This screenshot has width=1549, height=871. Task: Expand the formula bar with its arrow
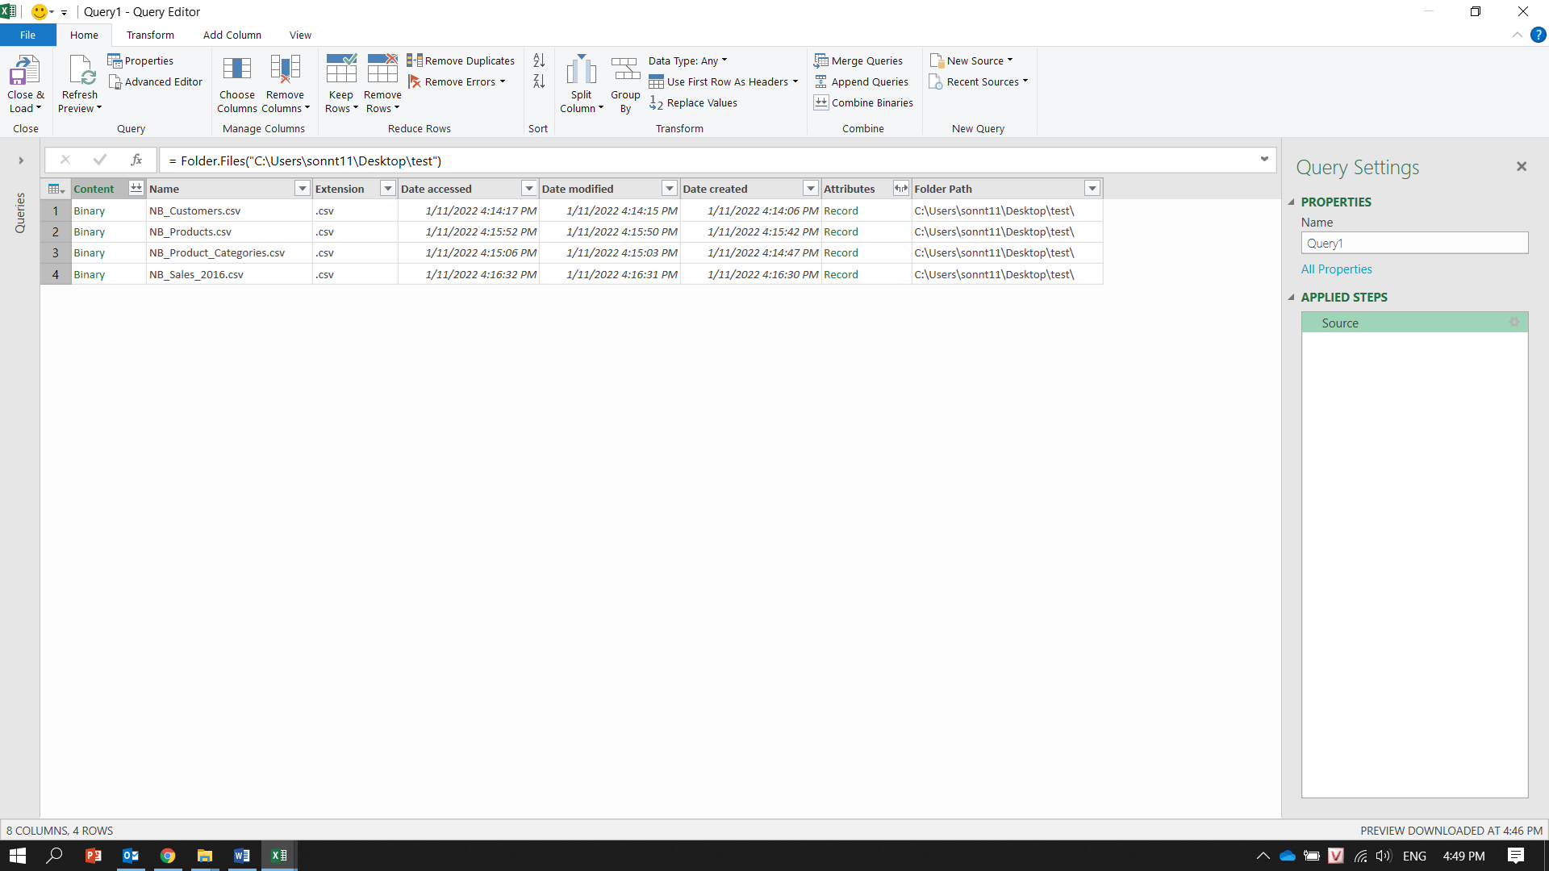[x=1264, y=160]
